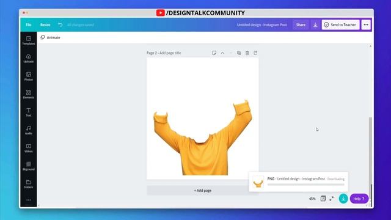The image size is (391, 220).
Task: Click the undo arrow in the top bar
Action: click(x=60, y=24)
